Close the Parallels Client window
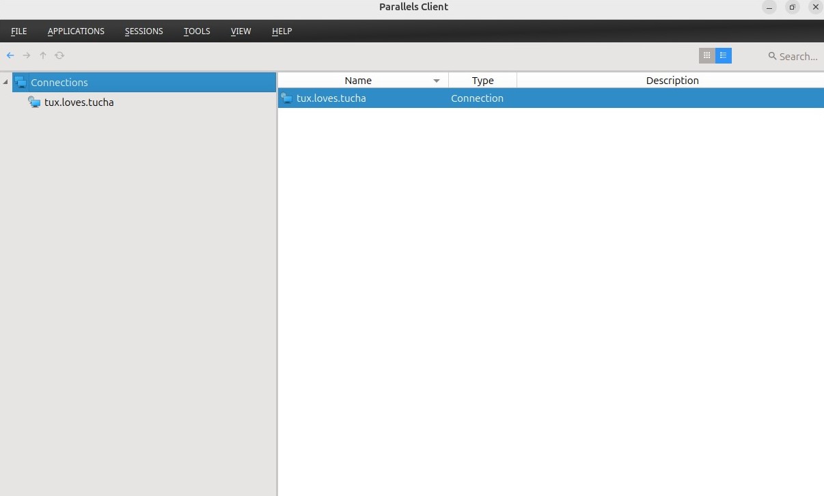Screen dimensions: 824x496 coord(815,7)
